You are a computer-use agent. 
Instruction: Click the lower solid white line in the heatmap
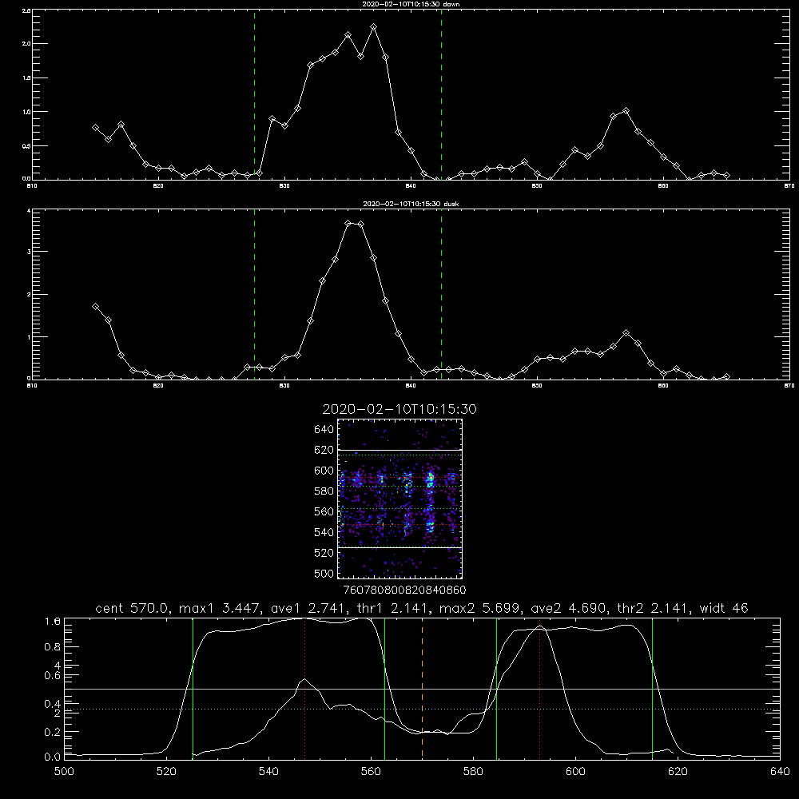pyautogui.click(x=399, y=548)
